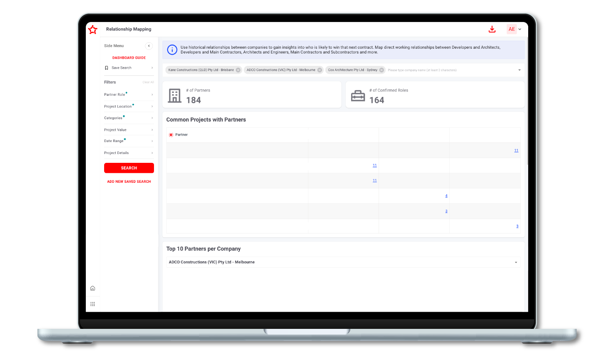
Task: Collapse the Side Menu with chevron button
Action: click(149, 46)
